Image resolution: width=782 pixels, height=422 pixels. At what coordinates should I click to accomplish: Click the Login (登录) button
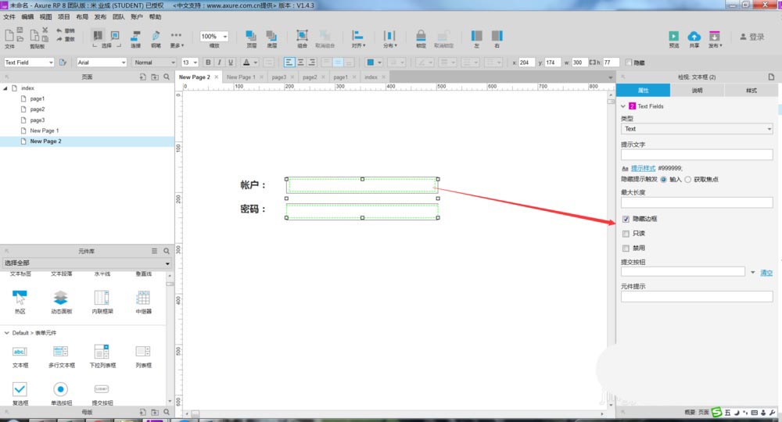752,37
